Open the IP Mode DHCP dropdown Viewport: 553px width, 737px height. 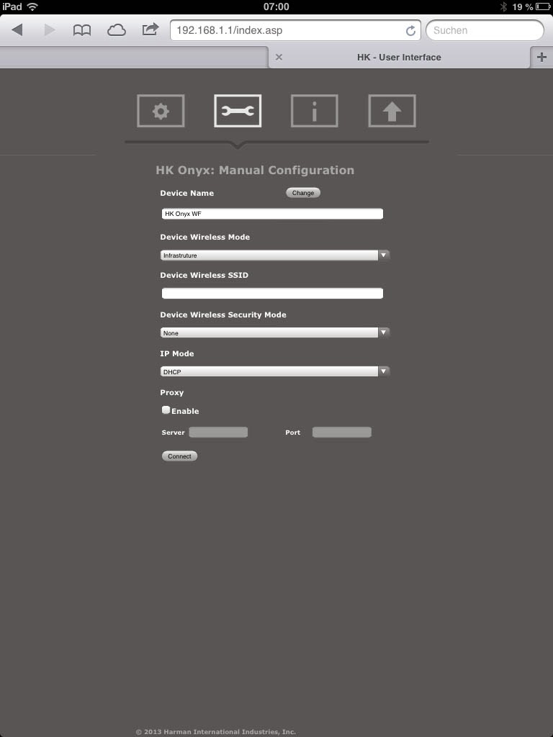click(275, 371)
